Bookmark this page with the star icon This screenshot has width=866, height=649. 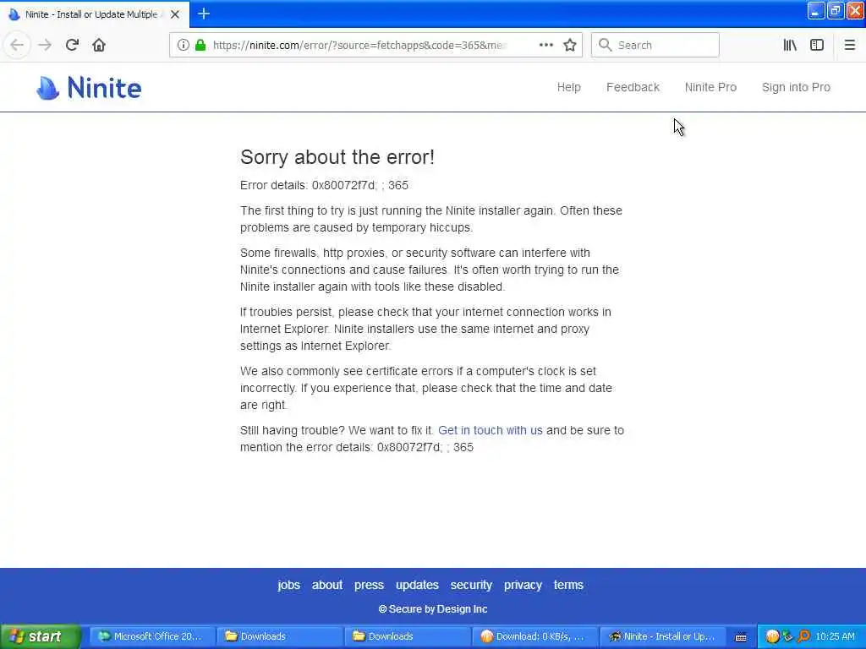click(x=570, y=46)
